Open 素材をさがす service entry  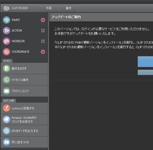tap(24, 68)
